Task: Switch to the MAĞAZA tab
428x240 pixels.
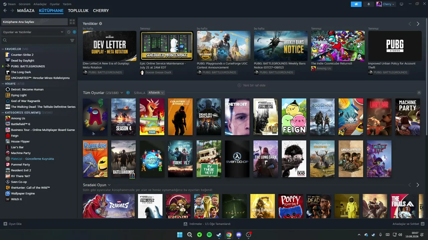Action: (x=26, y=11)
